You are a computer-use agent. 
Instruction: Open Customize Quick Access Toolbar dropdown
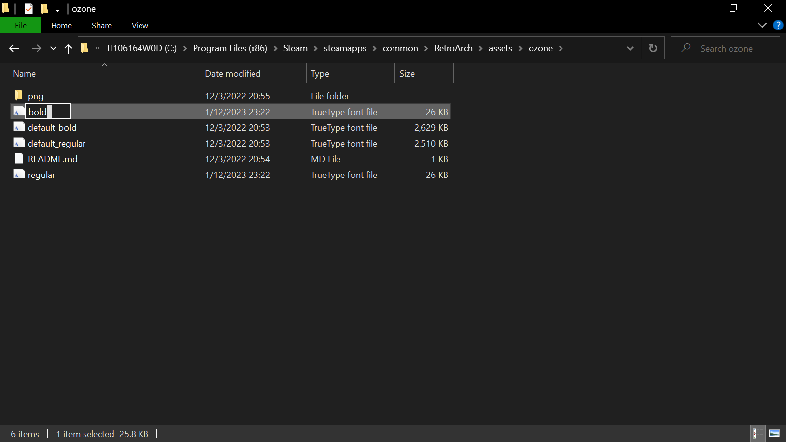[x=57, y=9]
